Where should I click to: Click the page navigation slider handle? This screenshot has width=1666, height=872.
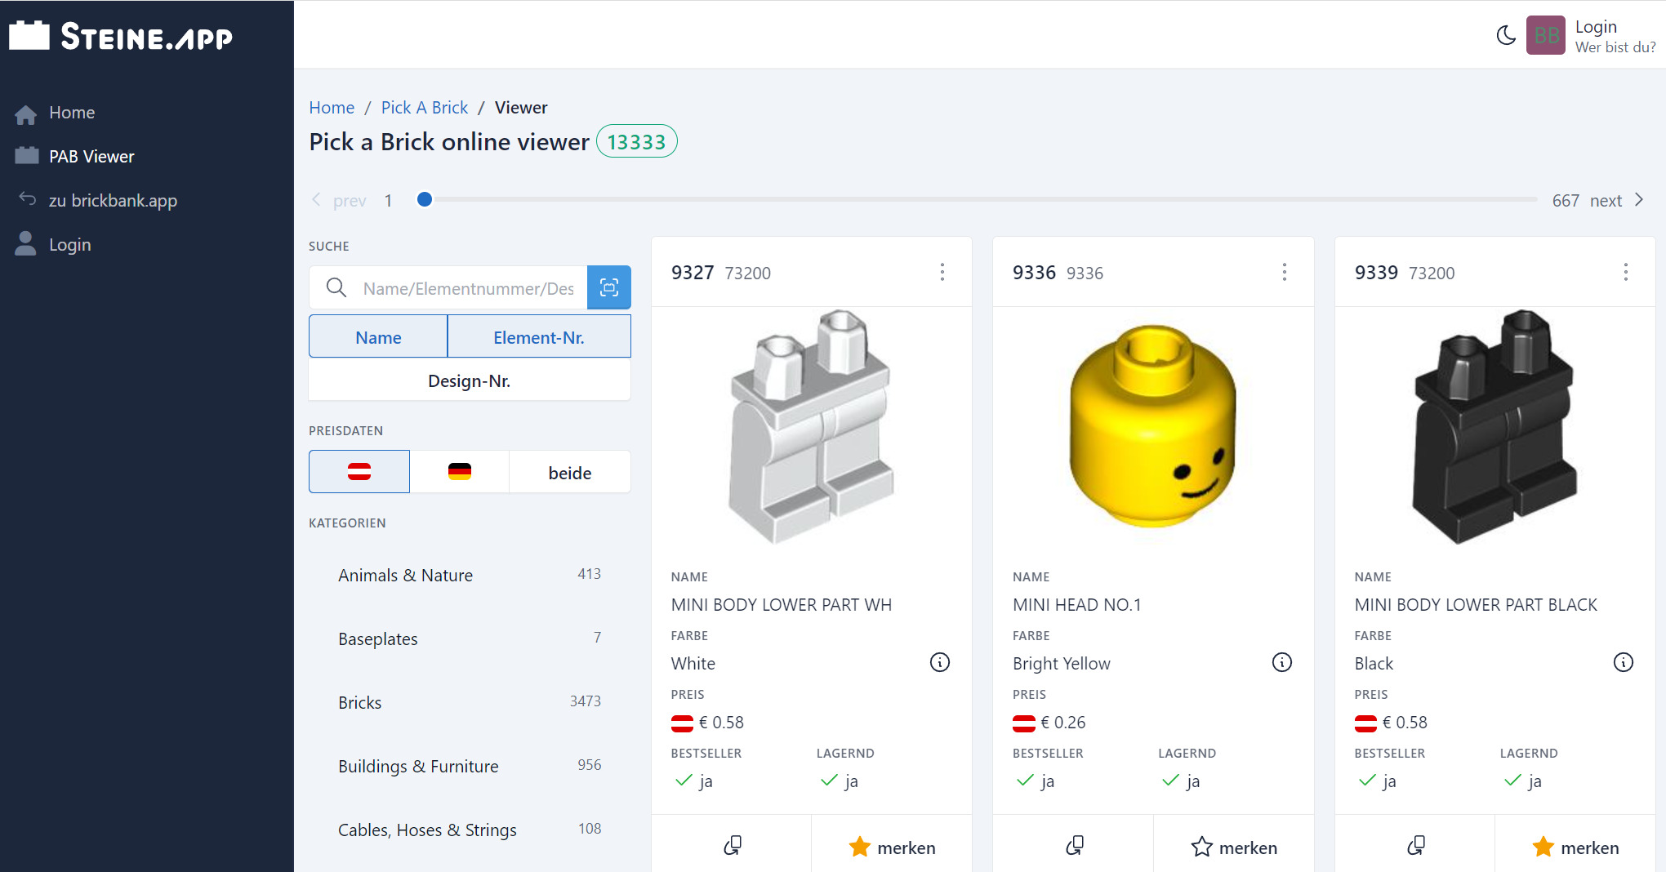pos(425,199)
